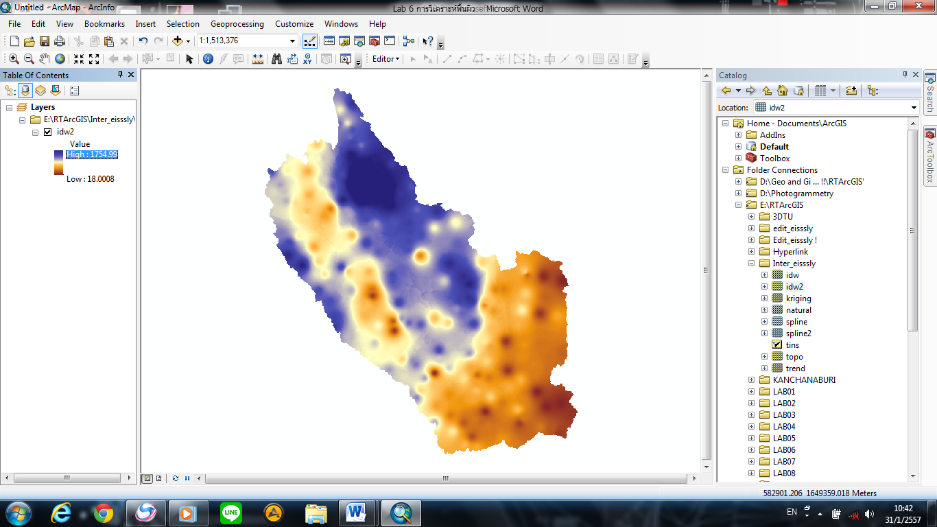Collapse the Inter_eisssly folder in Catalog

point(751,263)
